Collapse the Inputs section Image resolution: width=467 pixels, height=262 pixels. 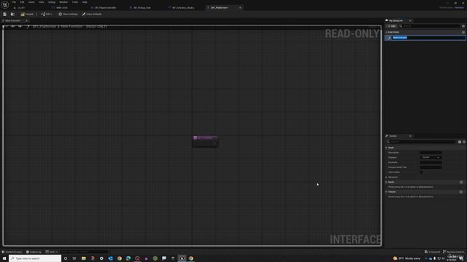[x=387, y=182]
